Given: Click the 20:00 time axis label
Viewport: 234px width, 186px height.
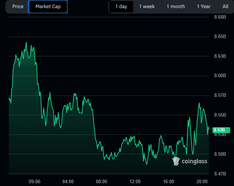Looking at the screenshot, I should [202, 181].
